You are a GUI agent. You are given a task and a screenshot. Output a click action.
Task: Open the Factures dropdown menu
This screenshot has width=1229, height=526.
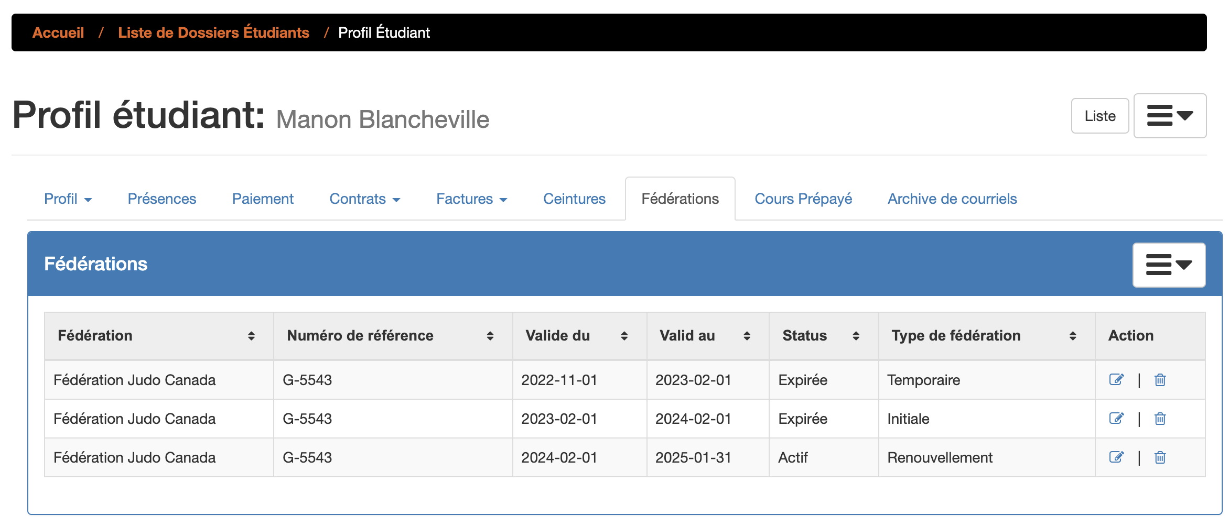click(x=471, y=199)
